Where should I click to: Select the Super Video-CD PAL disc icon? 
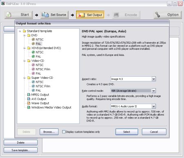[33, 90]
